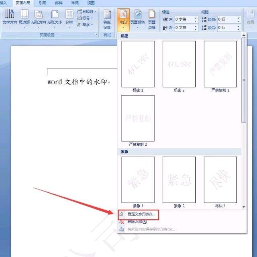Expand the 页边距 dropdown arrow

coord(24,27)
